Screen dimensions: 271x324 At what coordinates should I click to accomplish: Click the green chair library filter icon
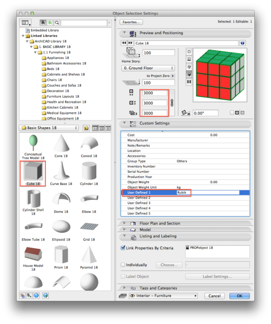click(50, 23)
